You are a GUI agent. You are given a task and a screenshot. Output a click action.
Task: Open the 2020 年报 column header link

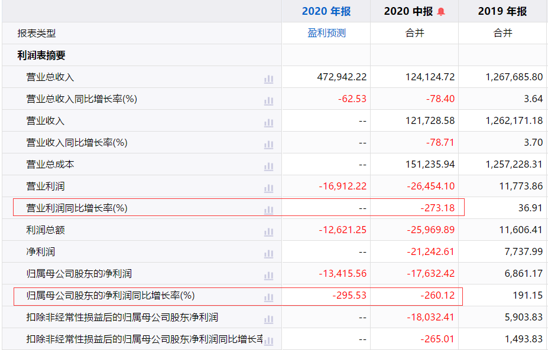pos(326,11)
